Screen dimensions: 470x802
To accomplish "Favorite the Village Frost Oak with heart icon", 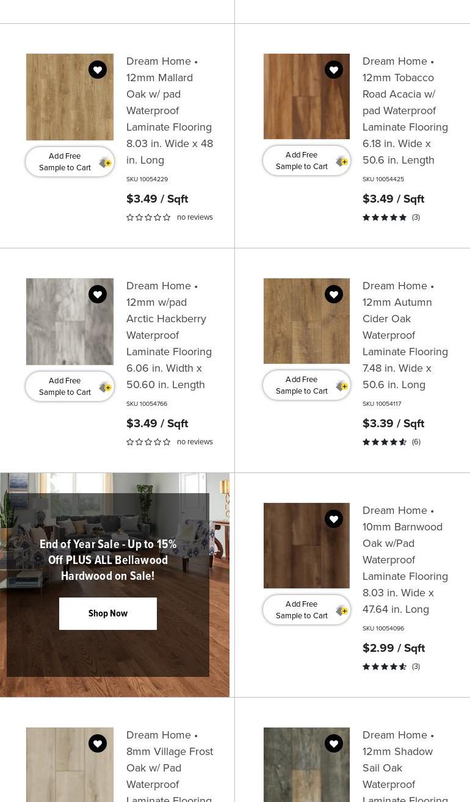I will click(98, 743).
